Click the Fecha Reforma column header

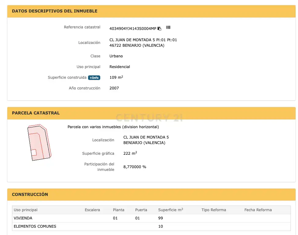coord(258,210)
